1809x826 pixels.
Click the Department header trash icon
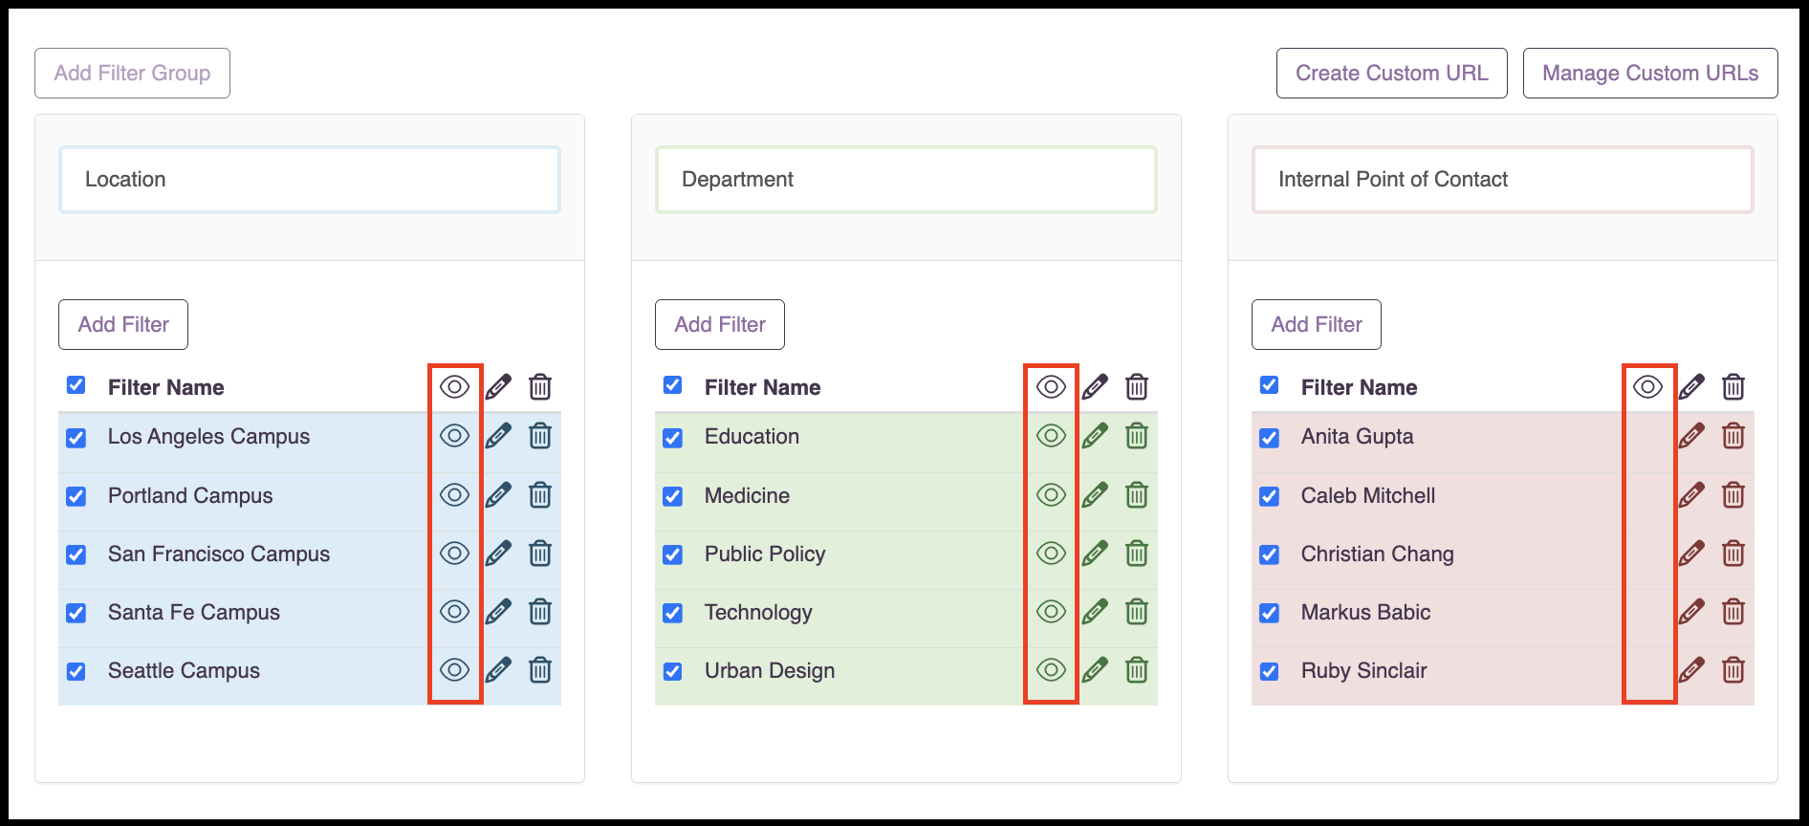coord(1137,387)
